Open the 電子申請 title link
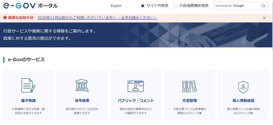 coord(28,101)
